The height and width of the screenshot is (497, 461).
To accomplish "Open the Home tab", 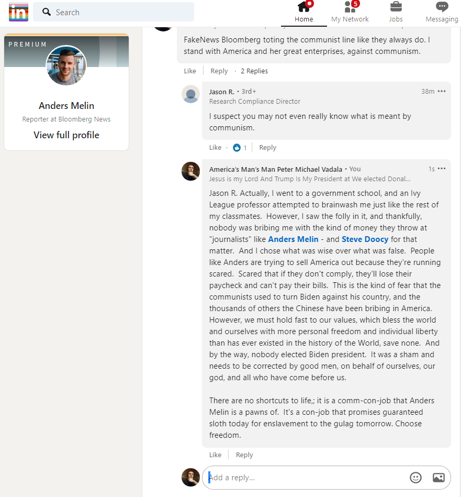I will pyautogui.click(x=303, y=12).
